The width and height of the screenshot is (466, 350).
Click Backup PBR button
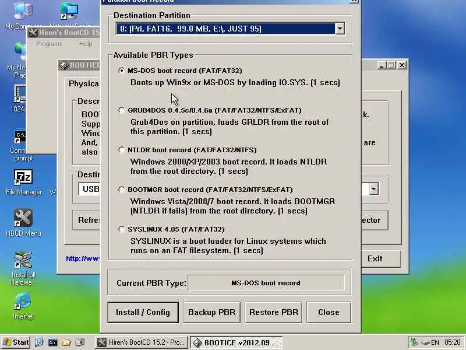point(211,312)
